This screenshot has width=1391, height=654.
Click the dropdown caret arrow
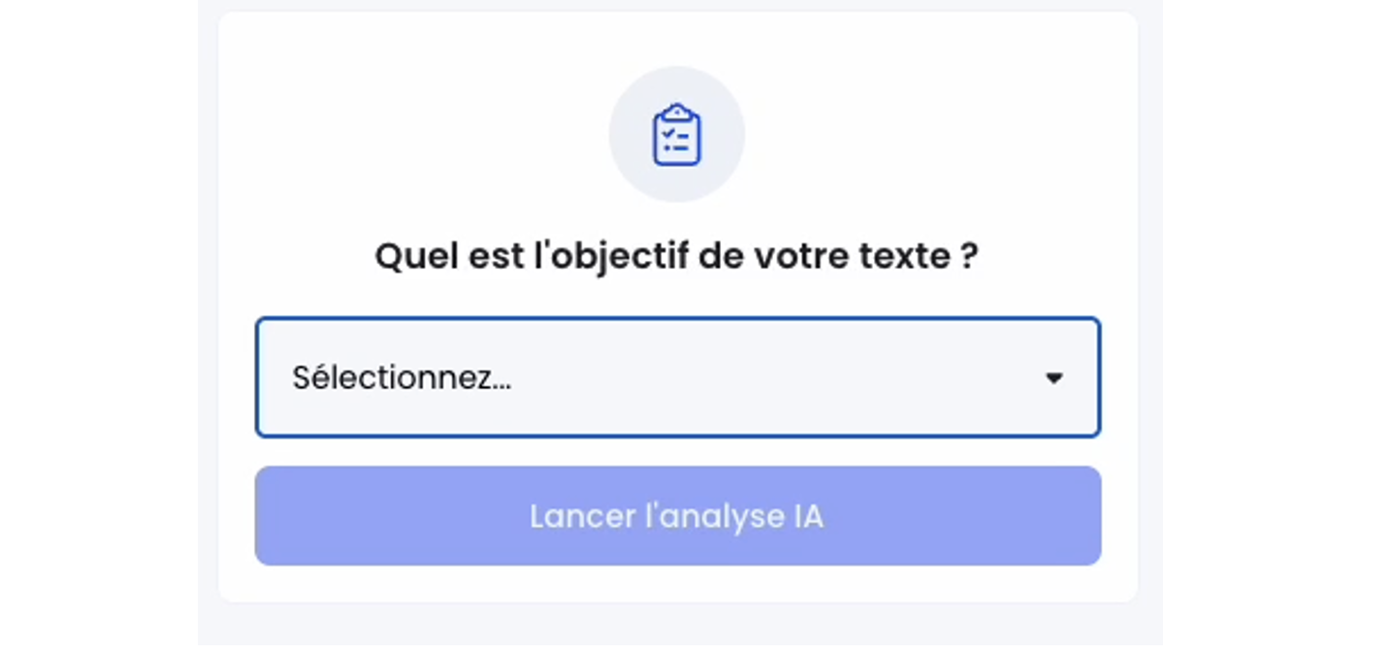[1053, 378]
